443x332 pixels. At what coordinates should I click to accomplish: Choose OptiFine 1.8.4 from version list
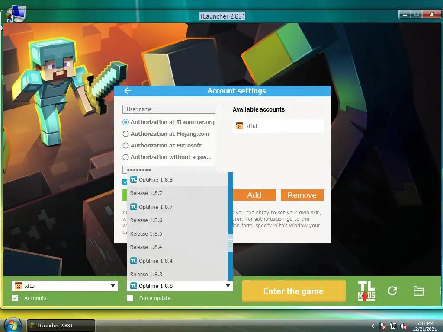pos(177,261)
